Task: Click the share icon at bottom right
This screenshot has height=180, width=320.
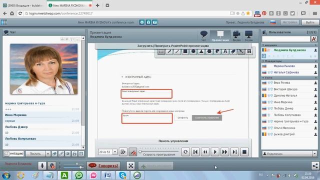Action: tap(315, 165)
